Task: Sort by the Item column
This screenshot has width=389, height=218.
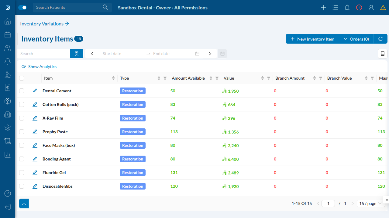Action: click(113, 78)
